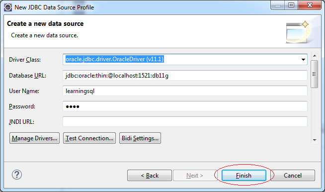Click the Database URL input field
Screen dimensions: 325x192
[x=185, y=76]
